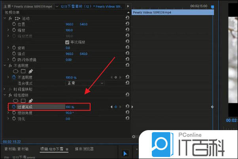This screenshot has height=159, width=238.
Task: Uncheck the 等比缩放 checkbox
Action: pyautogui.click(x=67, y=42)
